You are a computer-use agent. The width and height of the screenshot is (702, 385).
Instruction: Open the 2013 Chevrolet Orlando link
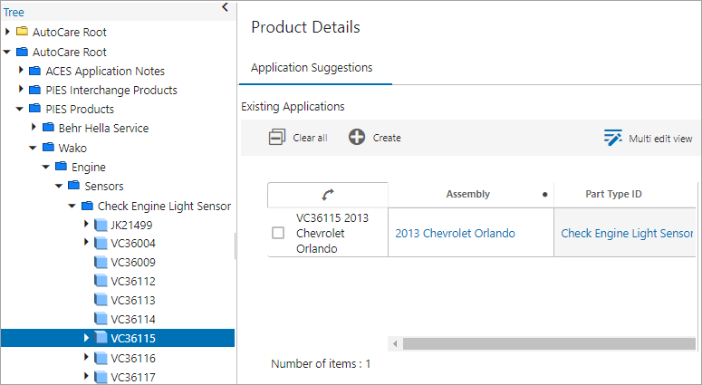coord(455,233)
